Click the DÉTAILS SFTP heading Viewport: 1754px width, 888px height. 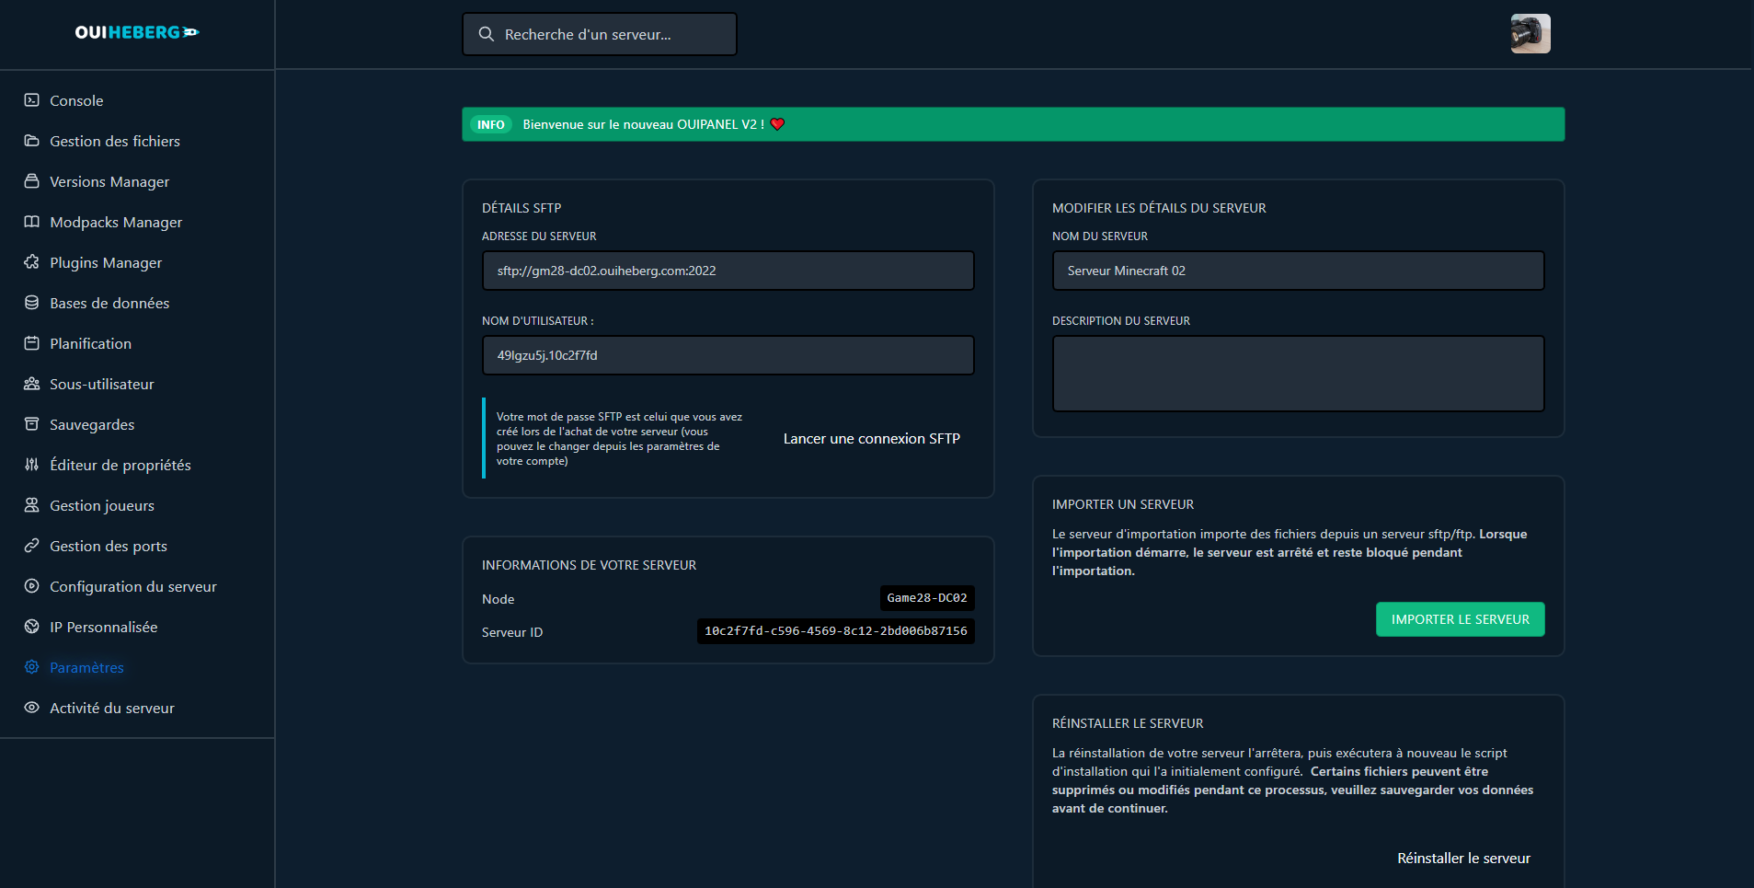522,208
